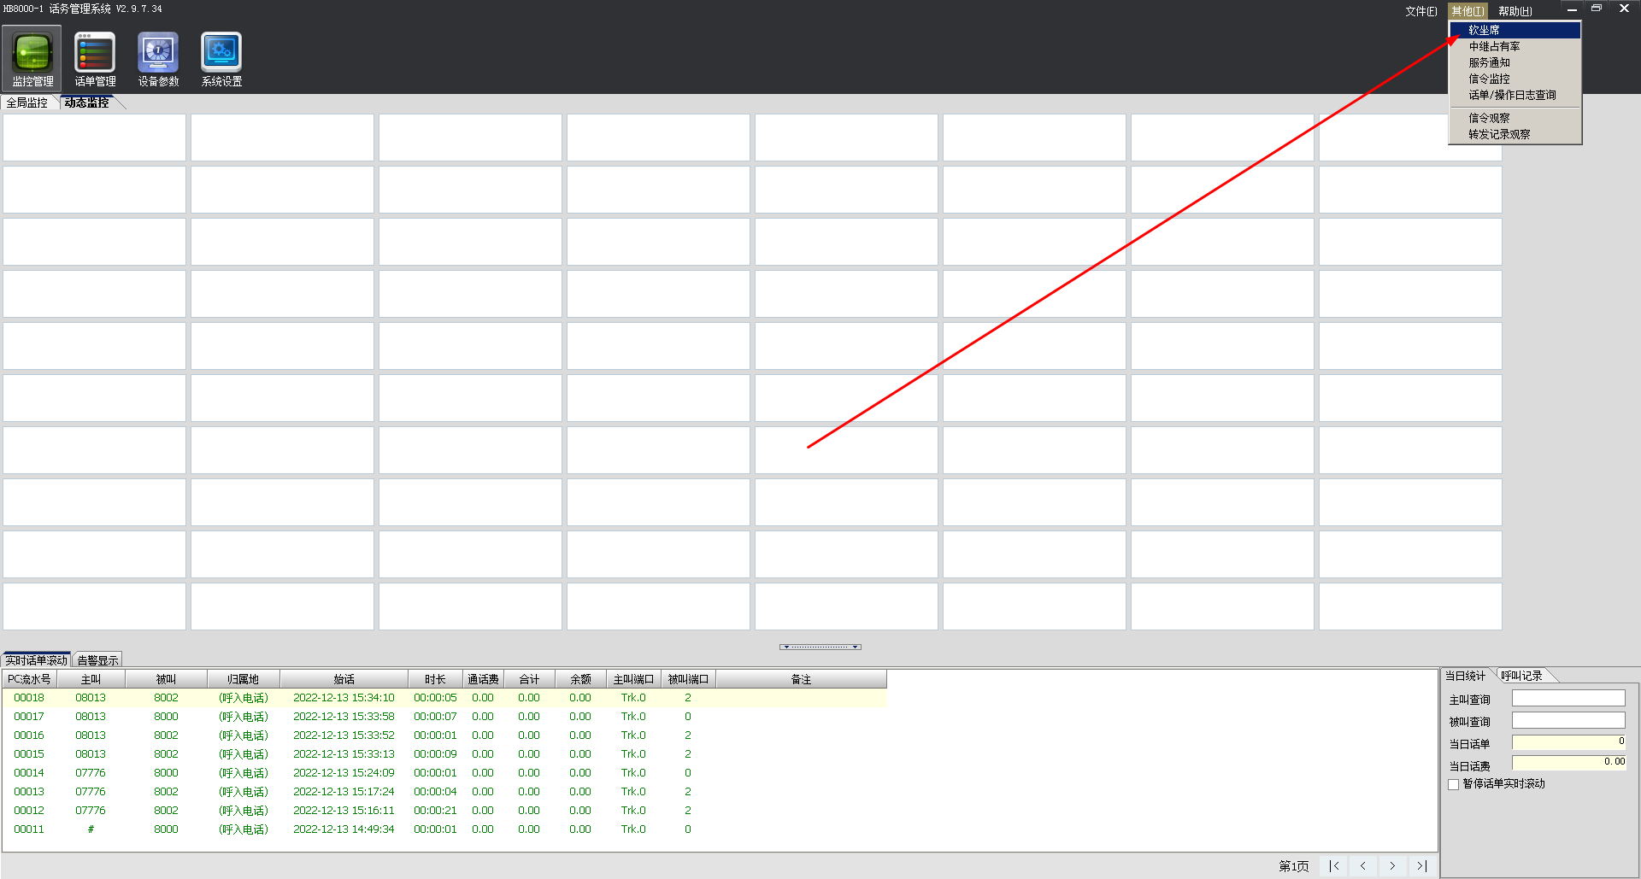Go to next page arrow
Image resolution: width=1641 pixels, height=879 pixels.
[x=1392, y=866]
